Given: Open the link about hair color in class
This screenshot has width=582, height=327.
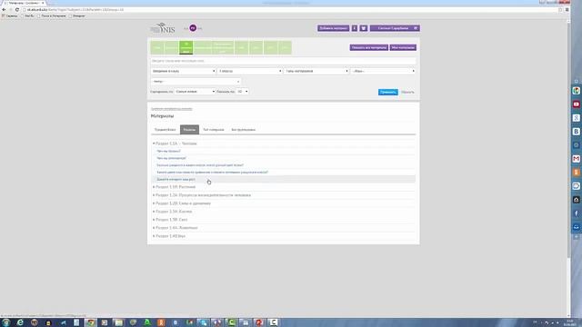Looking at the screenshot, I should (200, 165).
